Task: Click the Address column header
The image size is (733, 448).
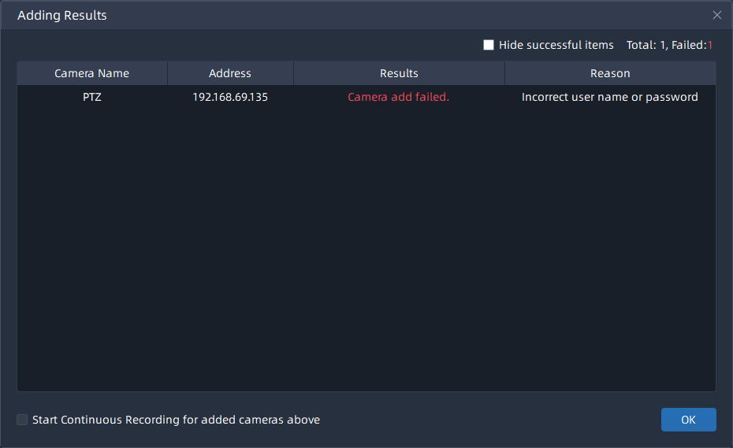Action: point(230,73)
